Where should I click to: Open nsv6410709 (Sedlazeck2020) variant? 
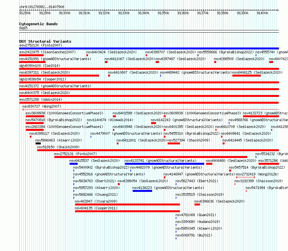click(x=240, y=127)
